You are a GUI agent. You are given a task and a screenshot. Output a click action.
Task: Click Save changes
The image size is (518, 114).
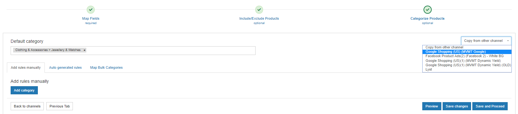click(457, 106)
